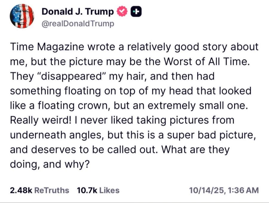Click the phrase "Worst of All Time"

(207, 63)
